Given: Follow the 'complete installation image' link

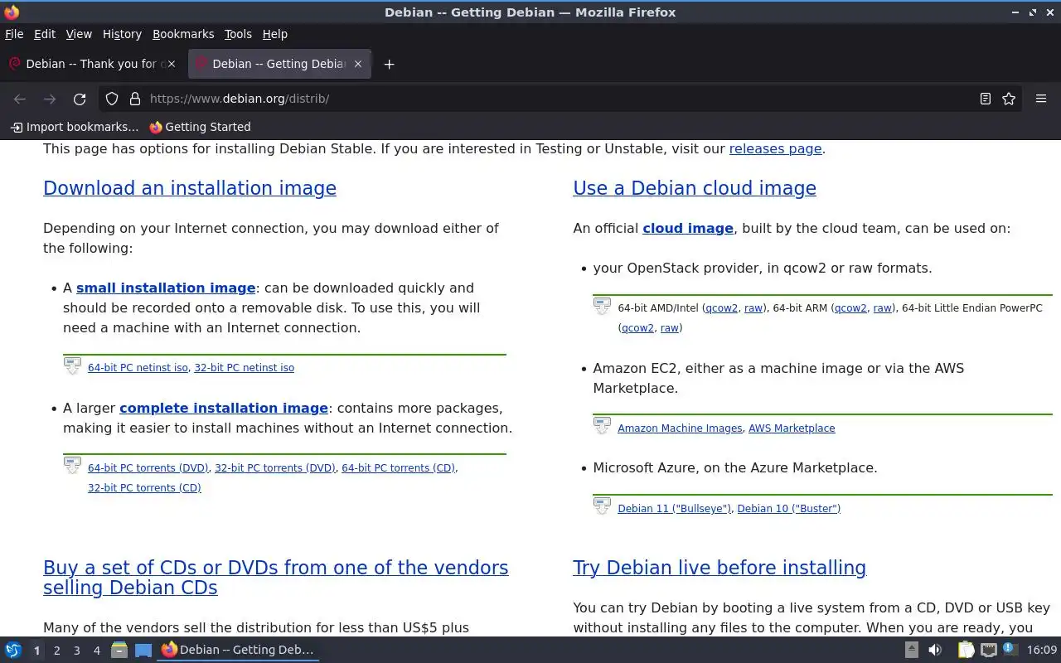Looking at the screenshot, I should pos(224,408).
